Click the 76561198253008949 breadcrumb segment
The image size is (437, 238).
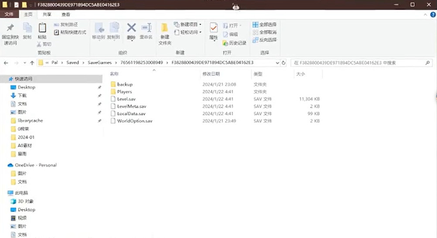coord(142,63)
